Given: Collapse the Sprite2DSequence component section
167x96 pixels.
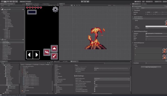Looking at the screenshot, I should tap(133, 43).
